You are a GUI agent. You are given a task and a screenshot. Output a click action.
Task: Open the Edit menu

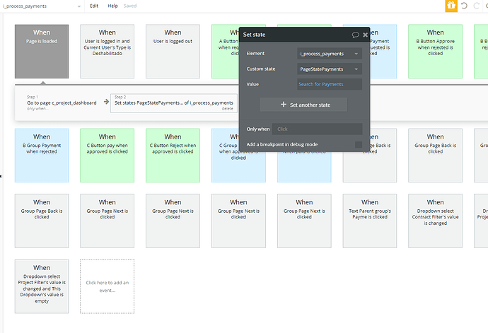pos(94,6)
